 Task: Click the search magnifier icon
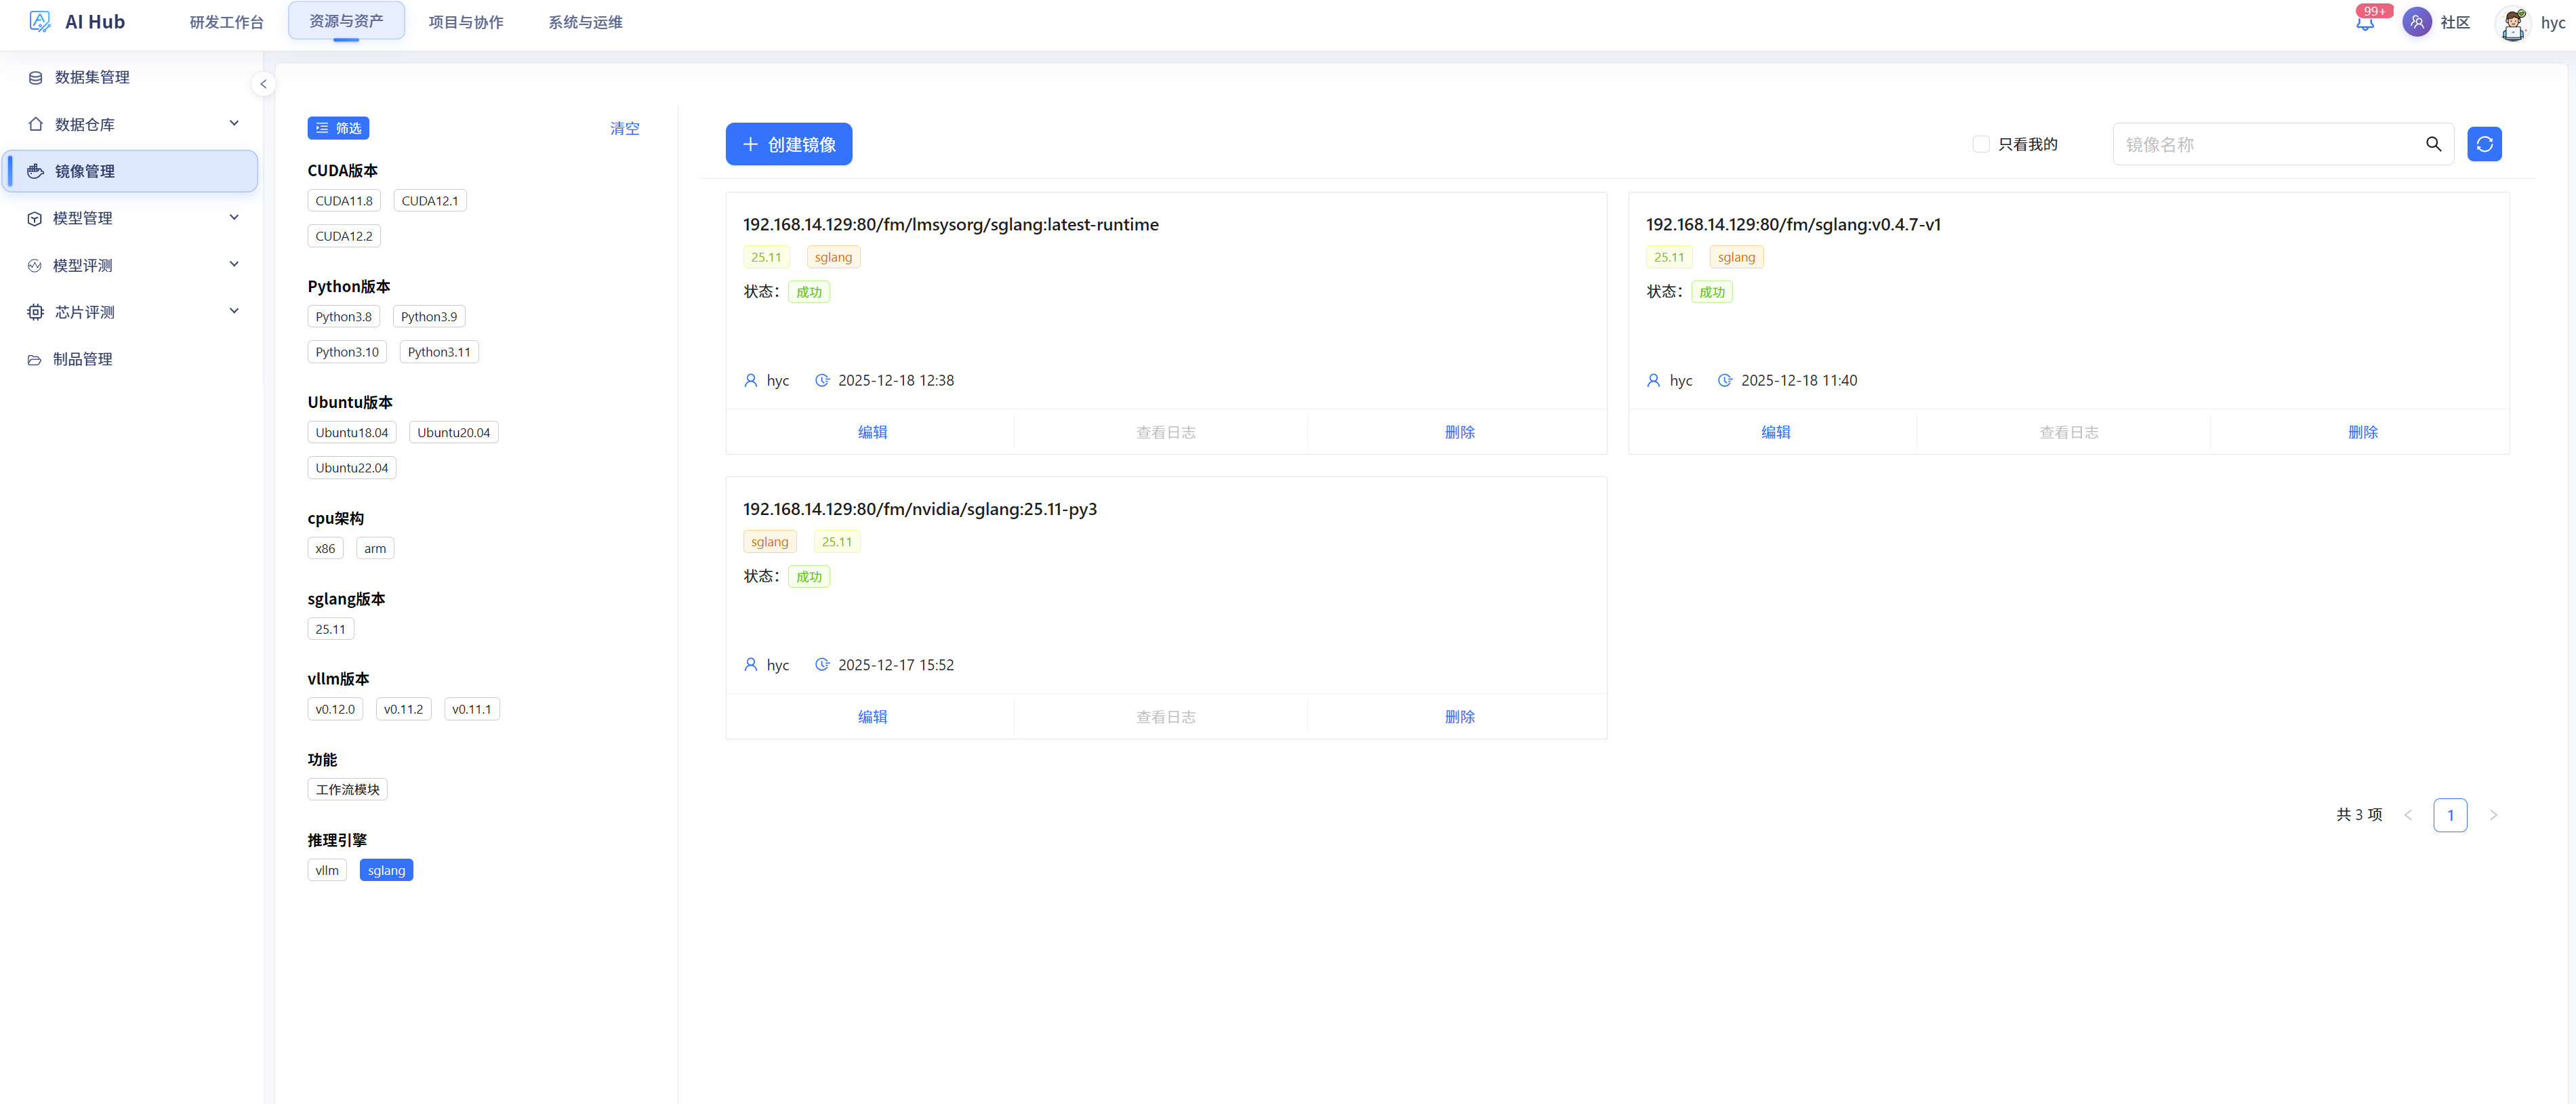coord(2433,144)
